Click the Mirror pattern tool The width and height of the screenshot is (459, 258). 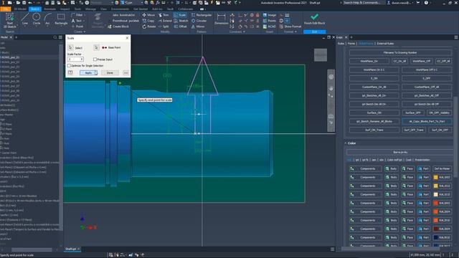click(198, 27)
